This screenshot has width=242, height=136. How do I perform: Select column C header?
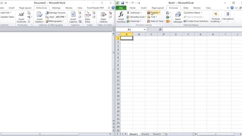[151, 34]
